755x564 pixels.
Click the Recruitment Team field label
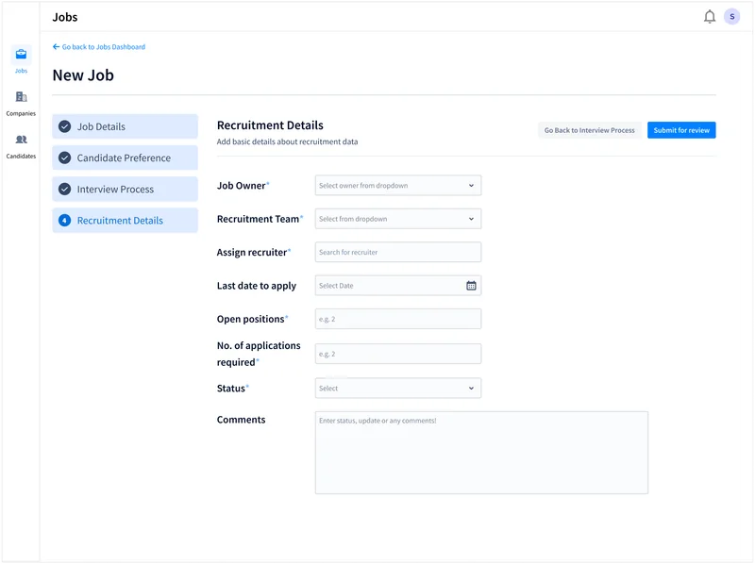click(x=258, y=219)
